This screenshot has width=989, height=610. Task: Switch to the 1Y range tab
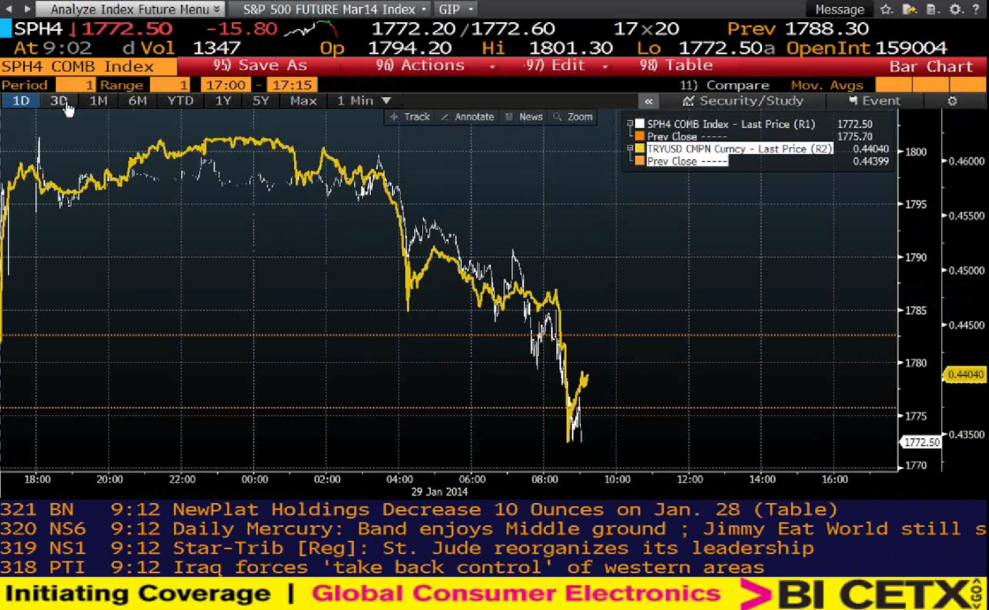tap(223, 101)
